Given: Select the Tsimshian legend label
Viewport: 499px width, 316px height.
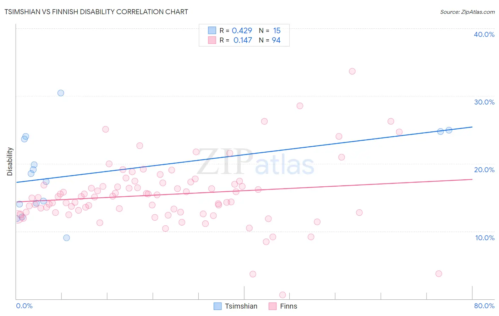Looking at the screenshot, I should coord(241,306).
